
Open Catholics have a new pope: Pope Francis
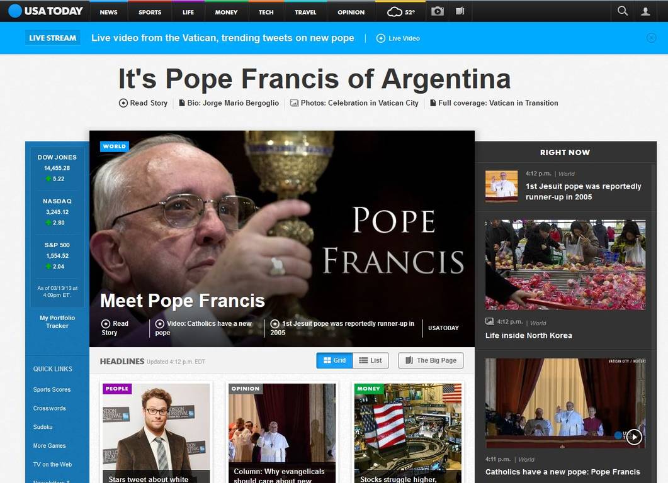pos(562,472)
